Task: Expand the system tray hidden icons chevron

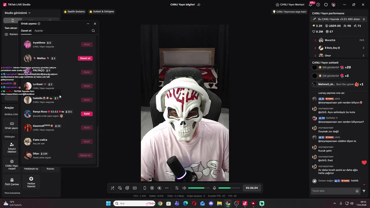Action: pos(335,203)
